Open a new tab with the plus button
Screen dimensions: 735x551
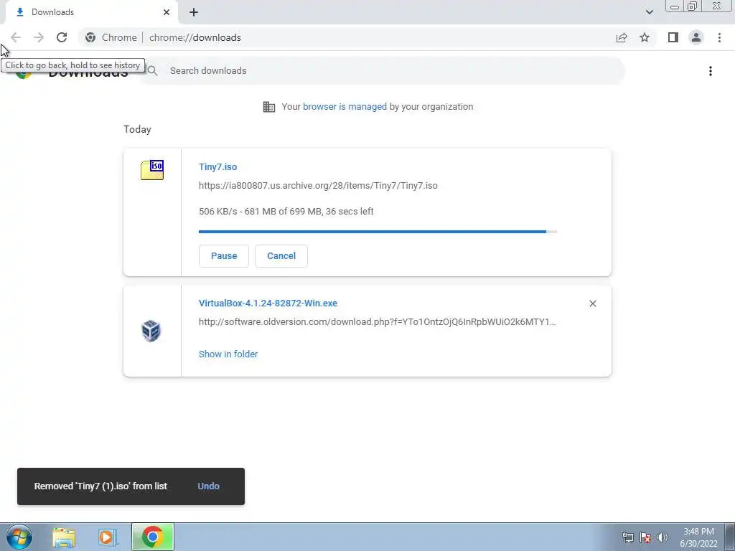194,12
